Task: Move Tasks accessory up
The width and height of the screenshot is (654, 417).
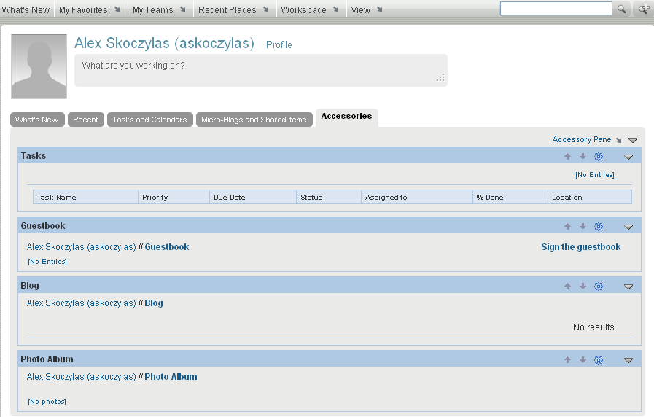Action: [x=567, y=156]
